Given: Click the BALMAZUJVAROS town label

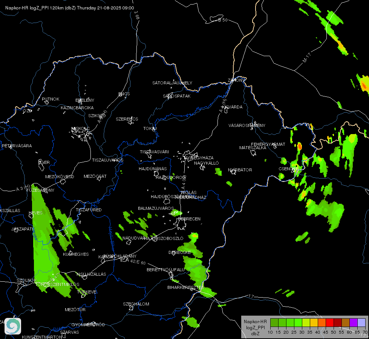Looking at the screenshot, I should point(156,208).
